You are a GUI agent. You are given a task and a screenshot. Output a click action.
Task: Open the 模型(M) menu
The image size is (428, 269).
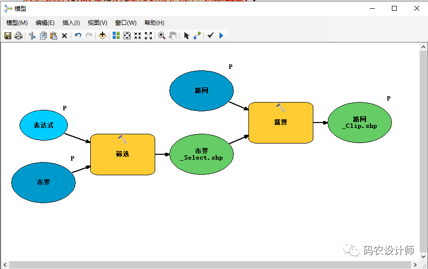click(x=17, y=23)
